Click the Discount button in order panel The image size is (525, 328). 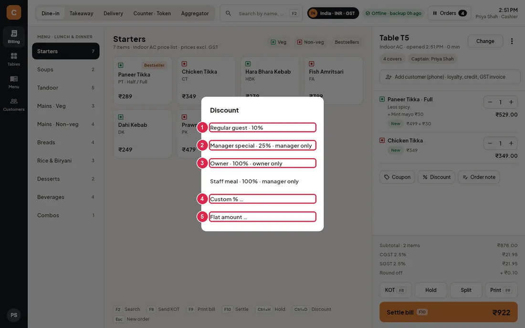pos(436,177)
